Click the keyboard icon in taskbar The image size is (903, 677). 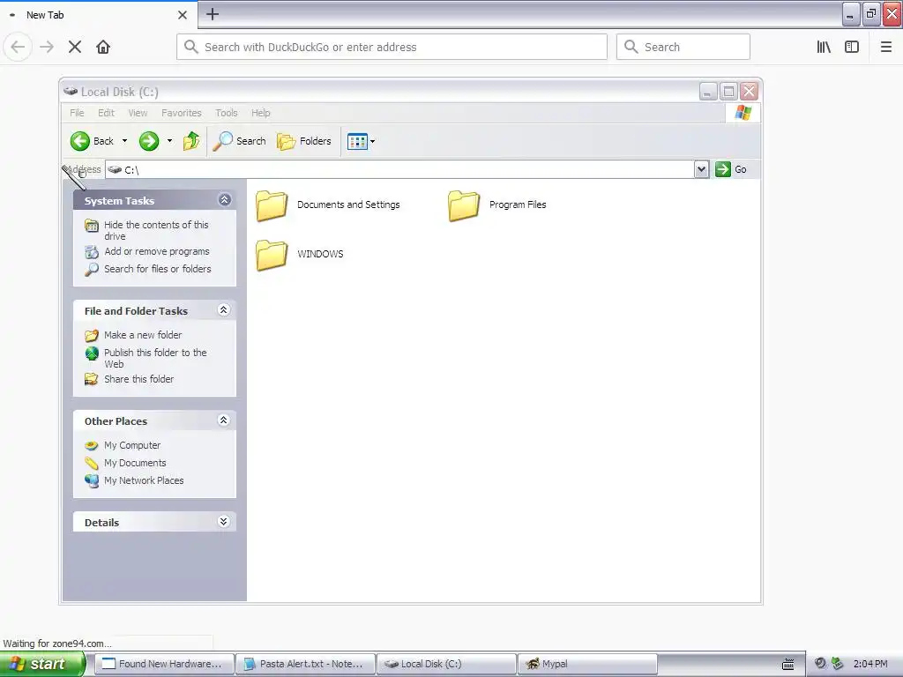pos(787,665)
